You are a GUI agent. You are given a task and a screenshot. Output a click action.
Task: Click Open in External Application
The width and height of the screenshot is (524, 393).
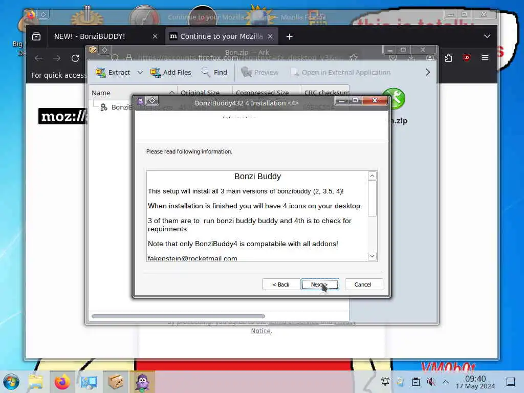(x=340, y=72)
